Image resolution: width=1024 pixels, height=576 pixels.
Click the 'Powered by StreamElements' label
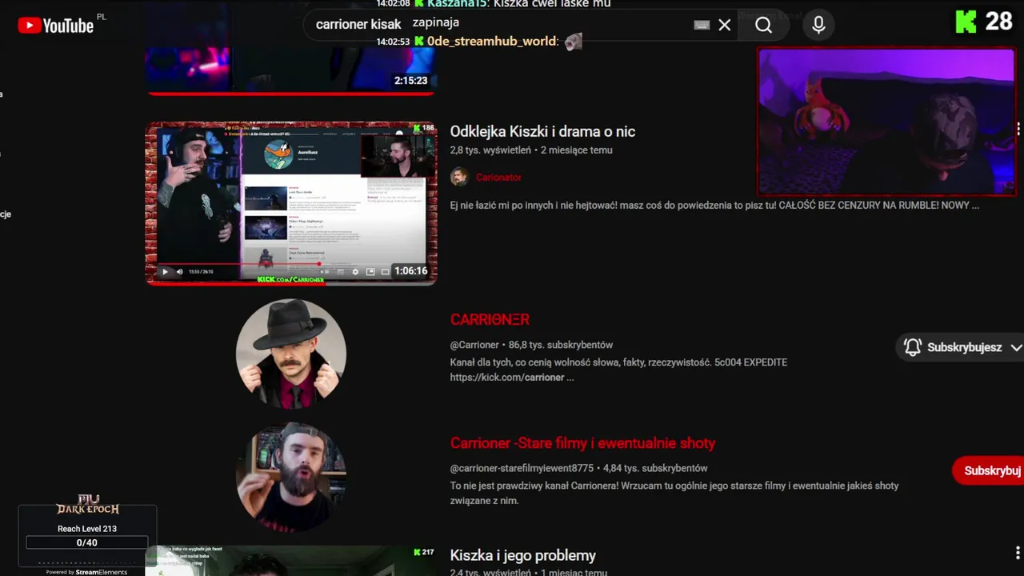[x=87, y=572]
